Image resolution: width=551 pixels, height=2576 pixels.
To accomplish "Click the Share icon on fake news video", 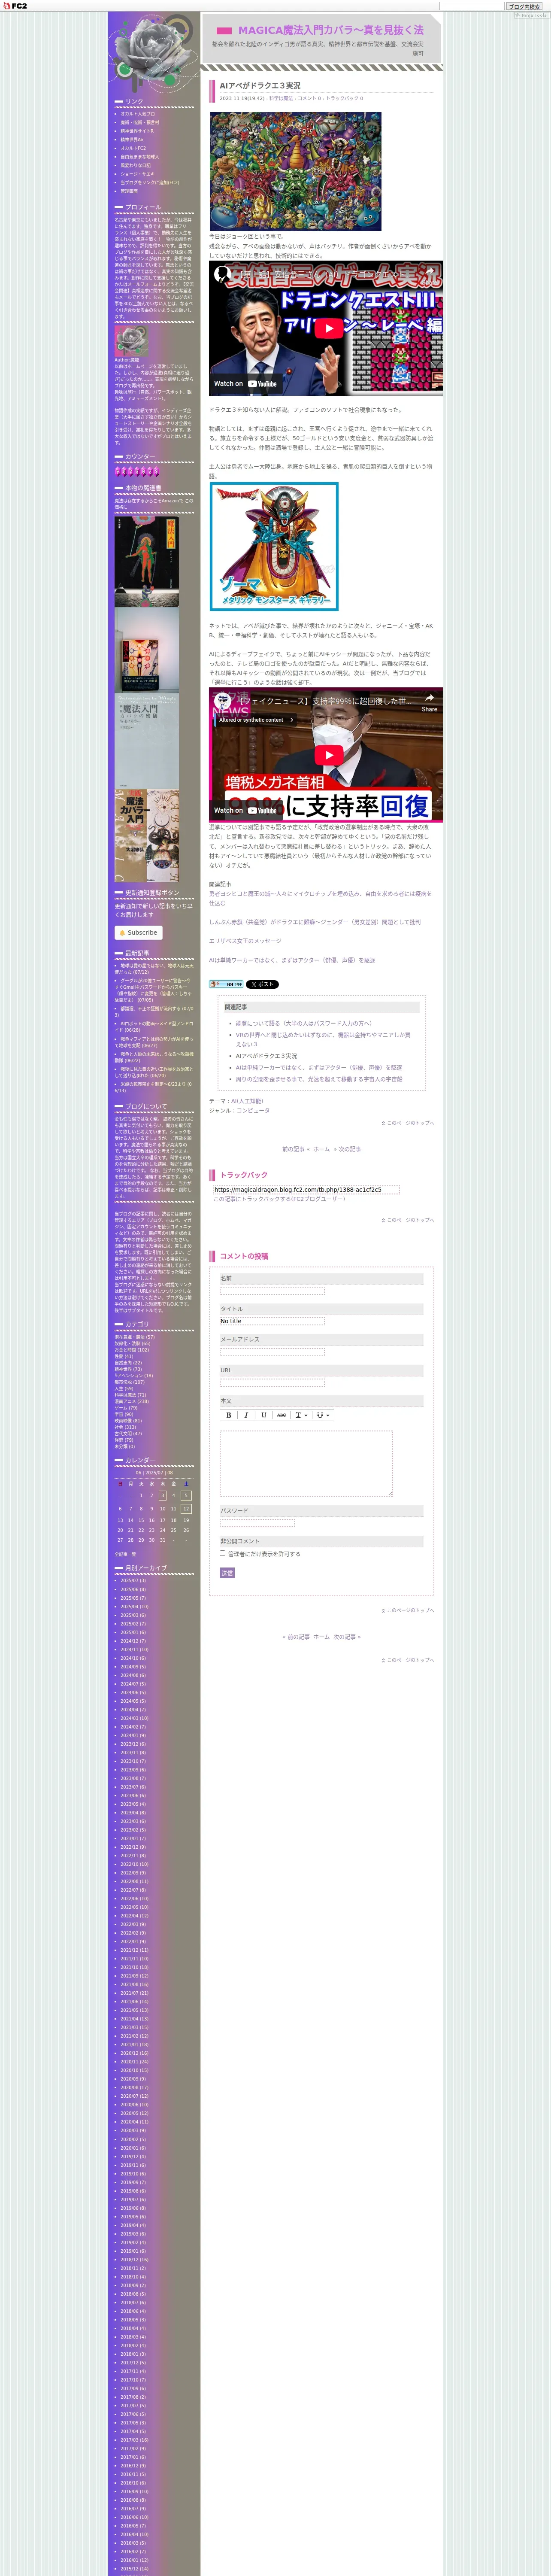I will click(429, 702).
